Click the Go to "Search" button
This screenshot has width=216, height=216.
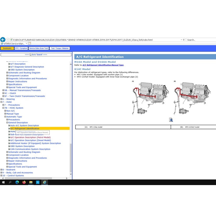coord(36,55)
